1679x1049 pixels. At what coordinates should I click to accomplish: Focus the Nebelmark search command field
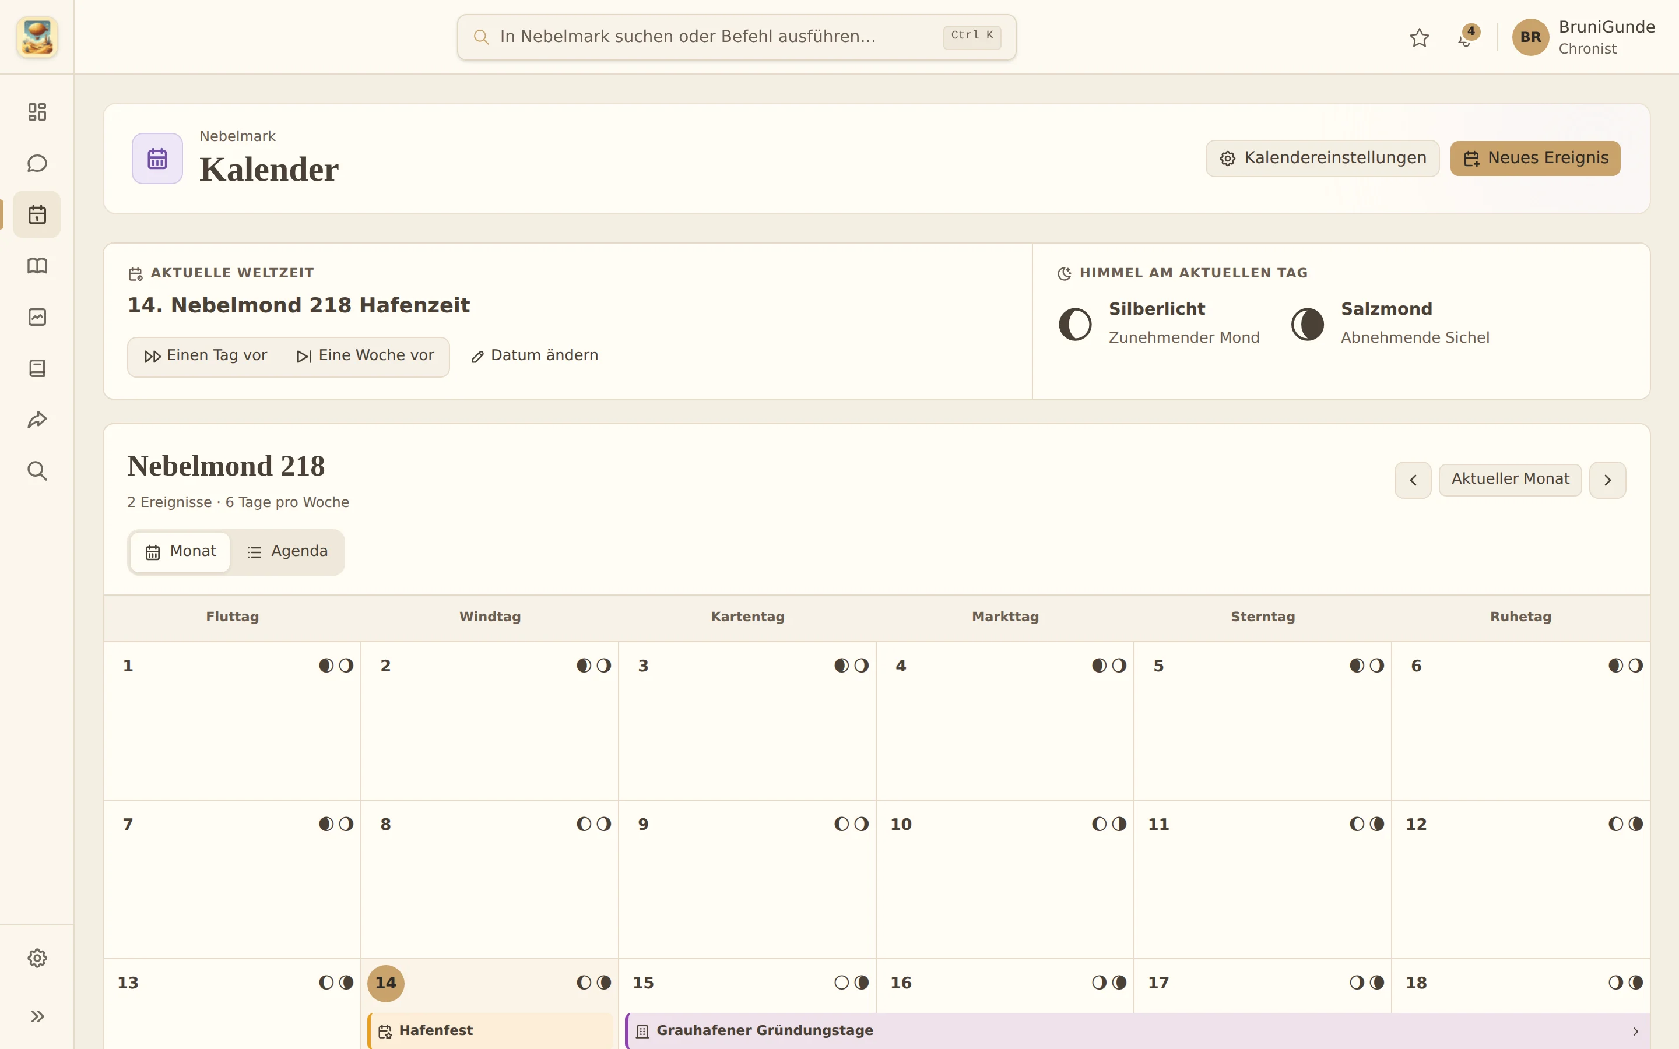736,37
